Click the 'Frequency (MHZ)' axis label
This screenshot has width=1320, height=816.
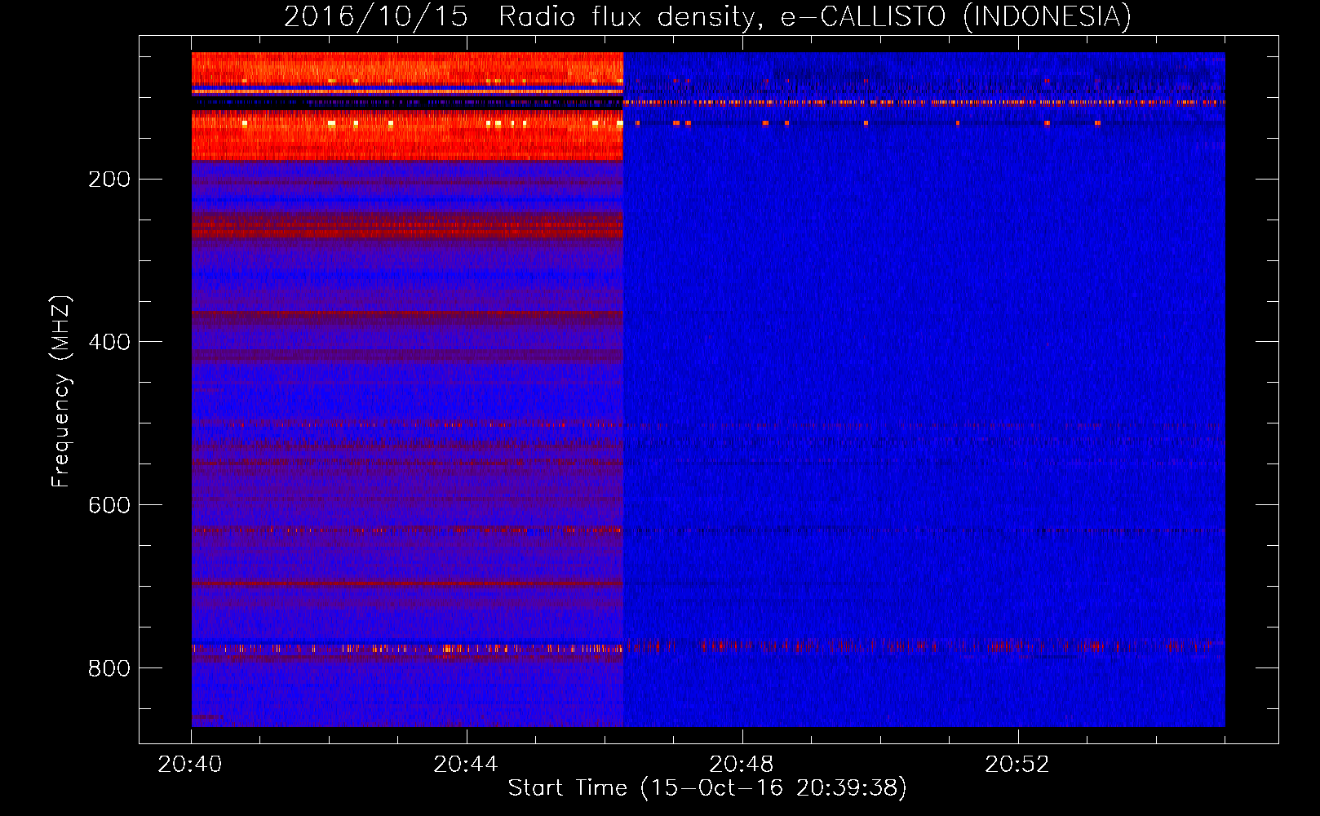(x=61, y=392)
